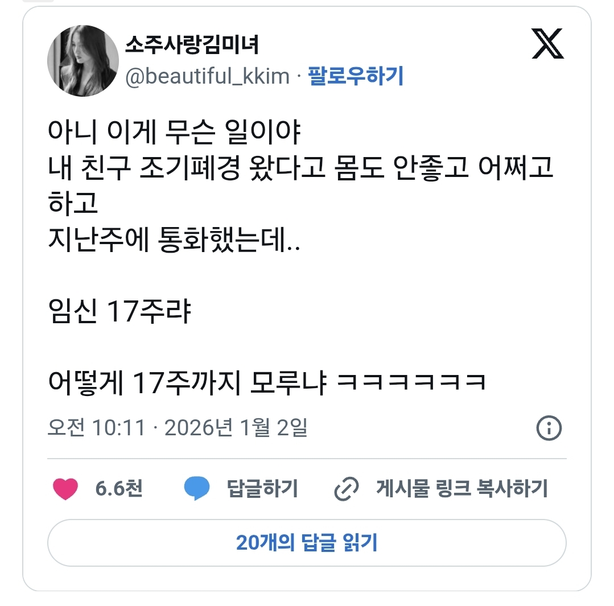This screenshot has height=606, width=614.
Task: Click the 6.6천 like count
Action: tap(119, 489)
